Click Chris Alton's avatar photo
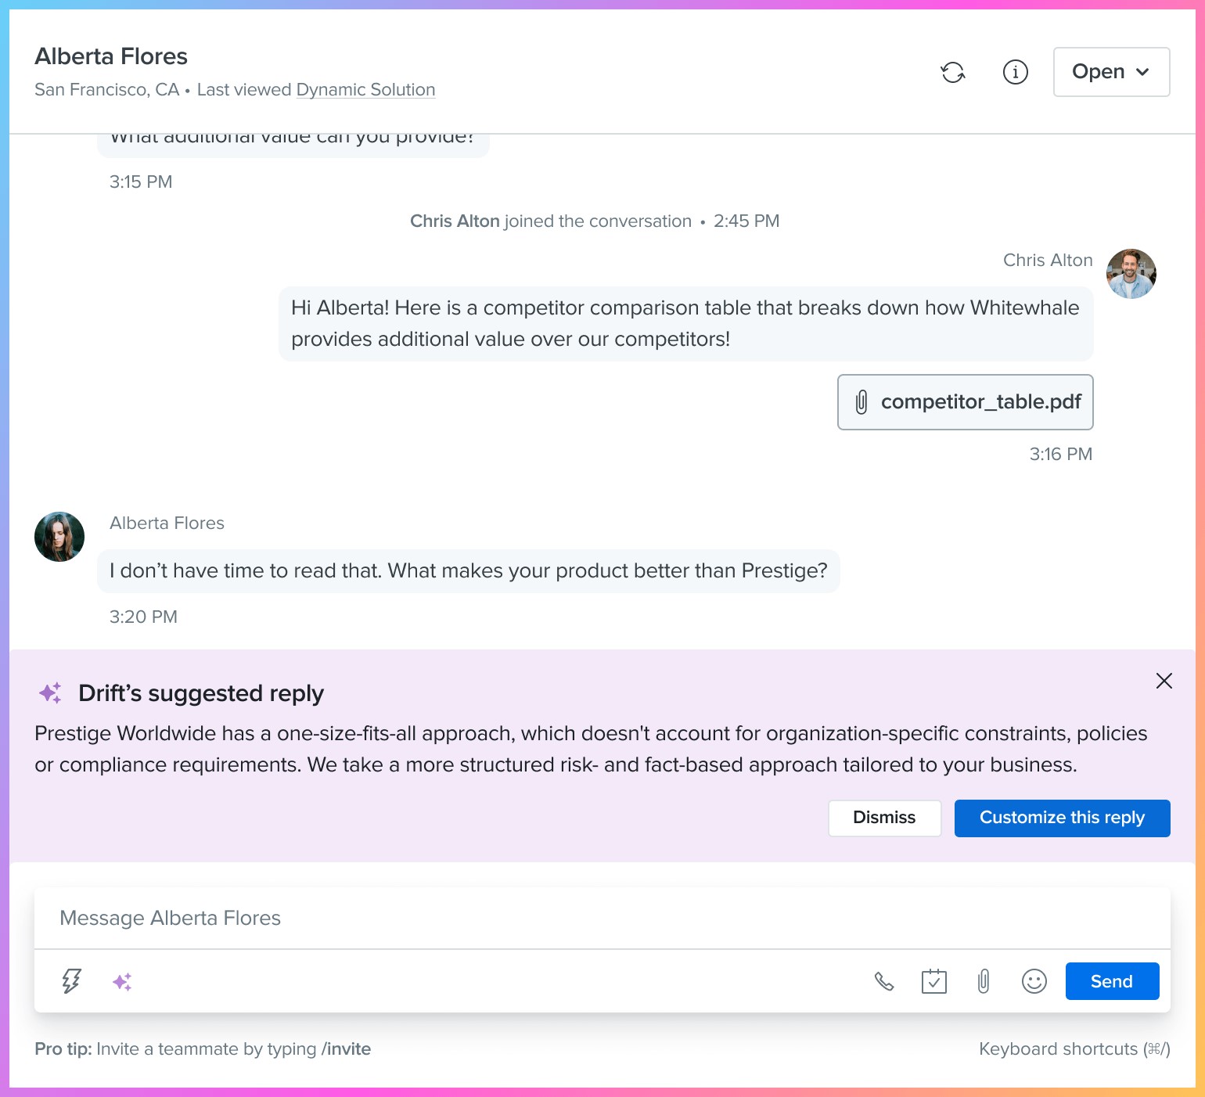Viewport: 1205px width, 1097px height. [1131, 273]
